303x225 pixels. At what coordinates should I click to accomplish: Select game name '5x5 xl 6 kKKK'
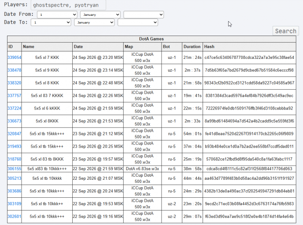[x=47, y=109]
